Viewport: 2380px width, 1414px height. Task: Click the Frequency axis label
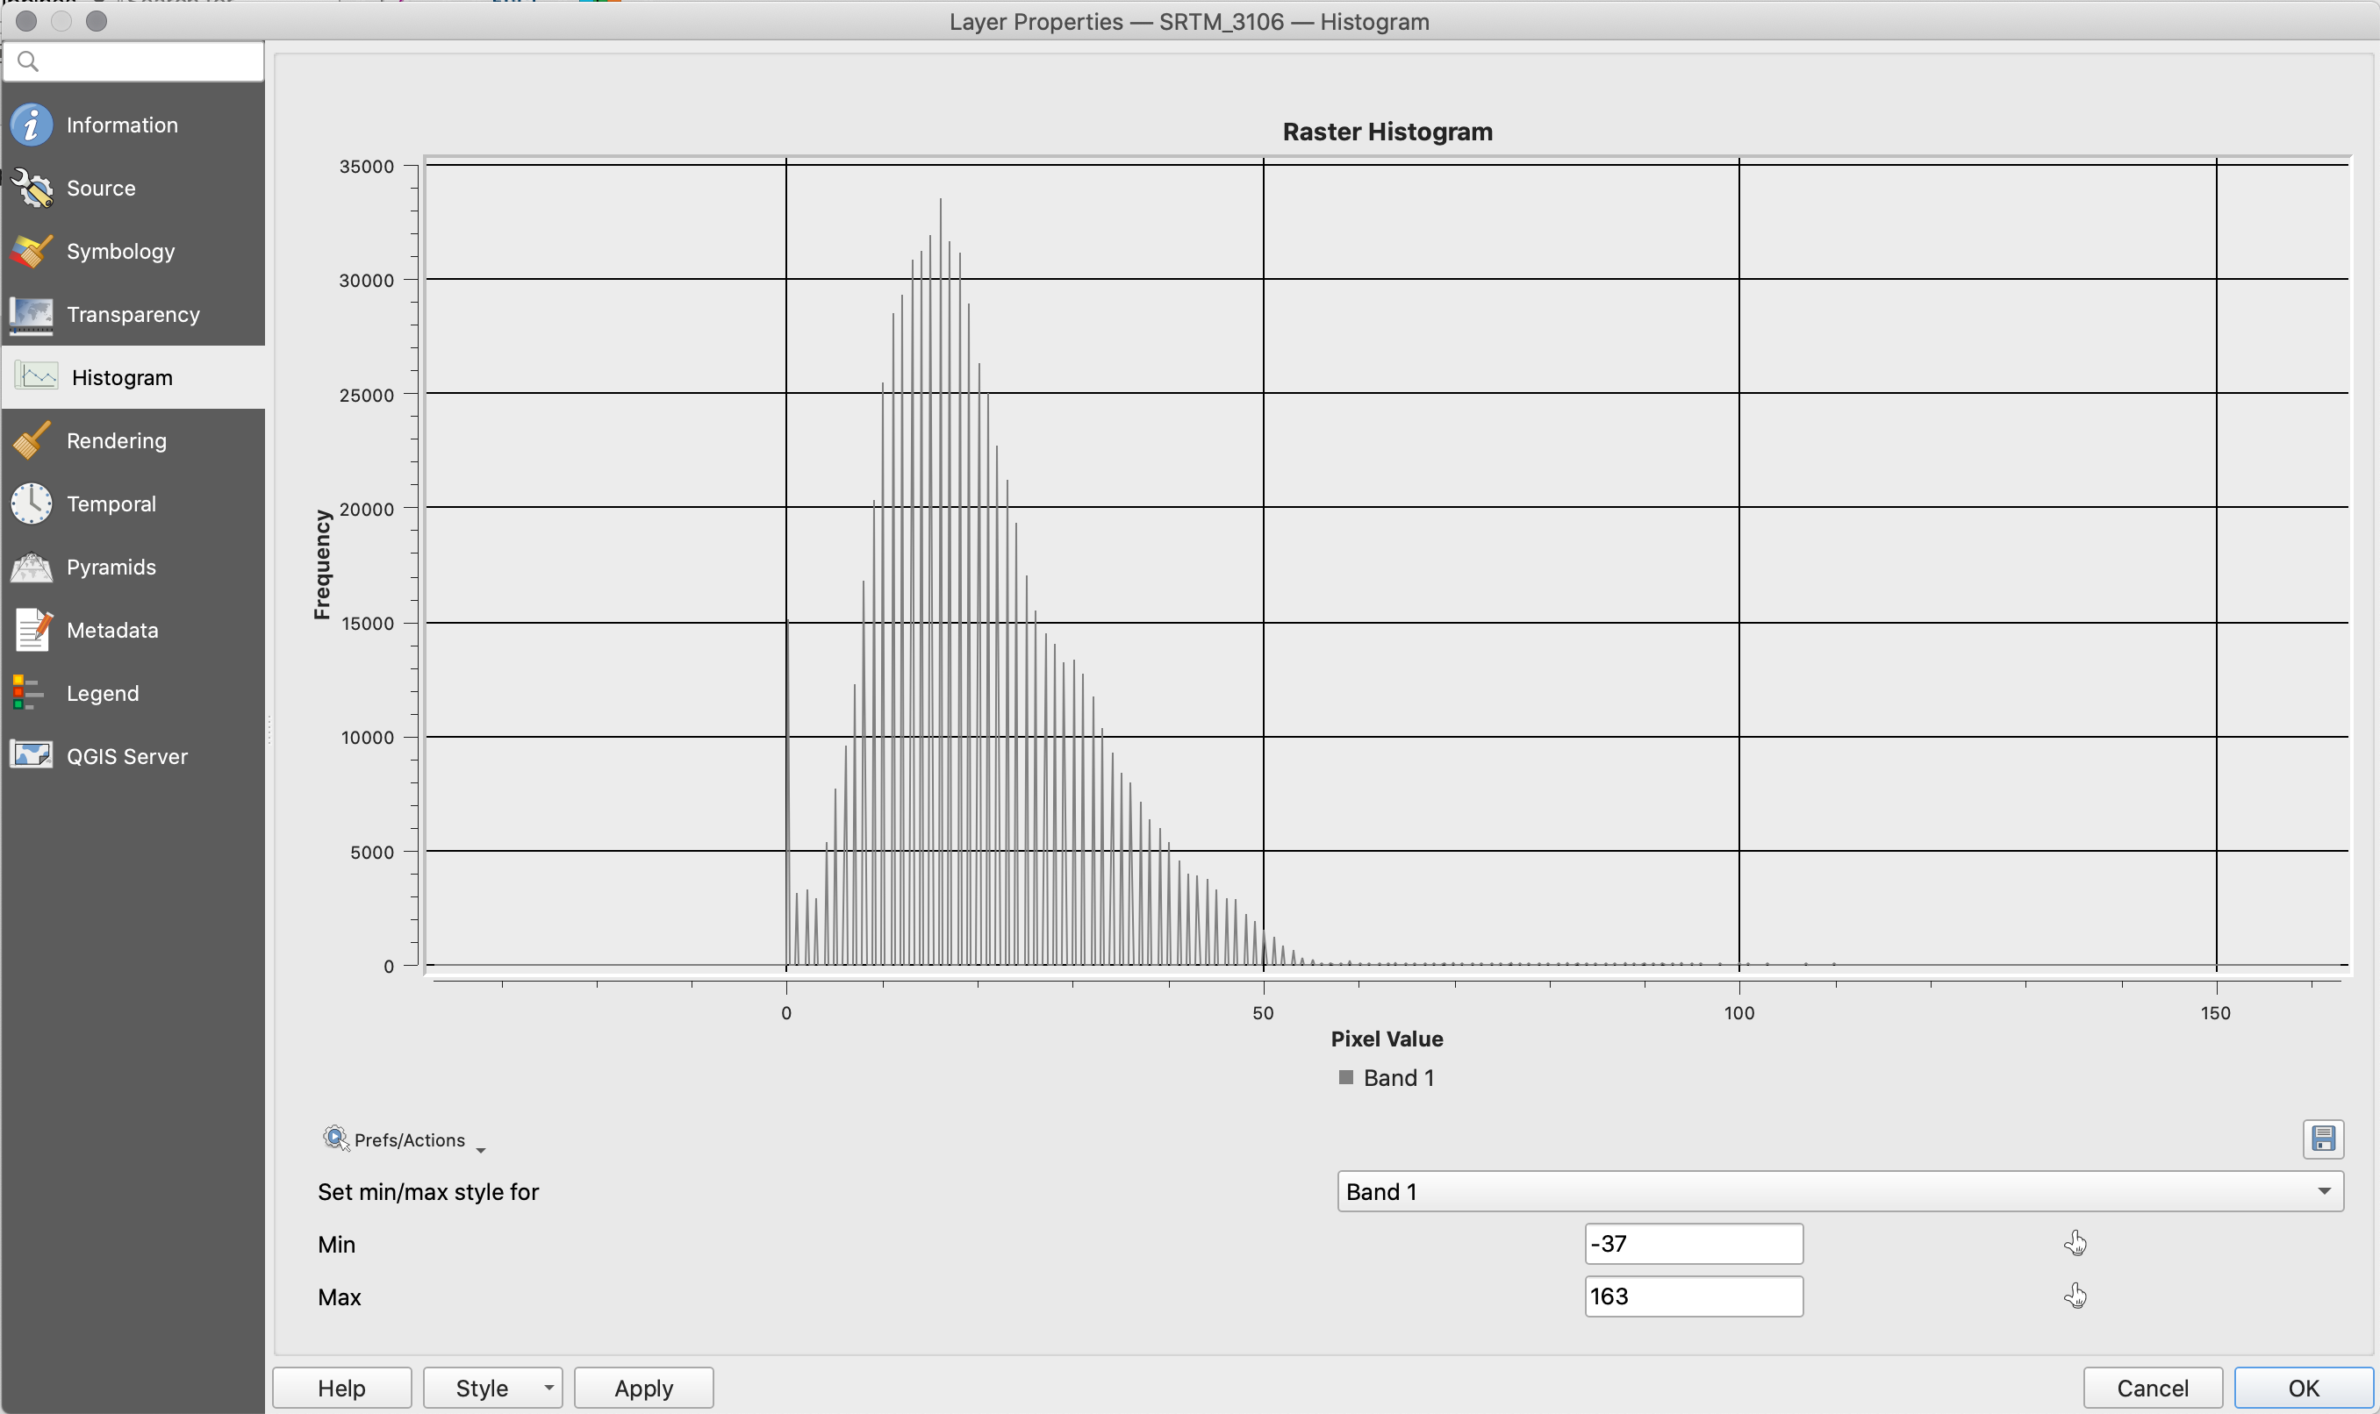tap(322, 565)
